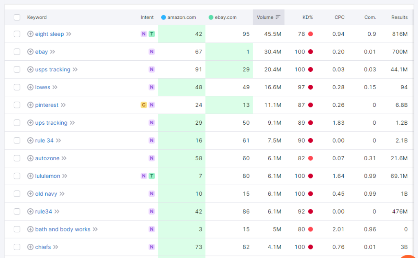Viewport: 418px width, 258px height.
Task: Click the green ebay.com color dot
Action: (x=211, y=17)
